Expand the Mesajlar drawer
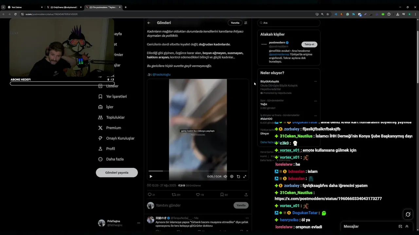 click(407, 227)
